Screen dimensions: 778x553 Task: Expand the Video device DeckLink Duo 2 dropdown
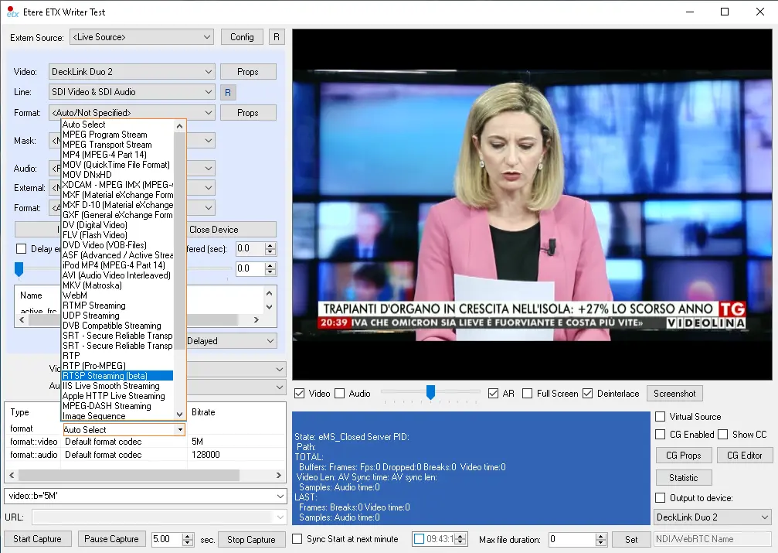[x=131, y=72]
